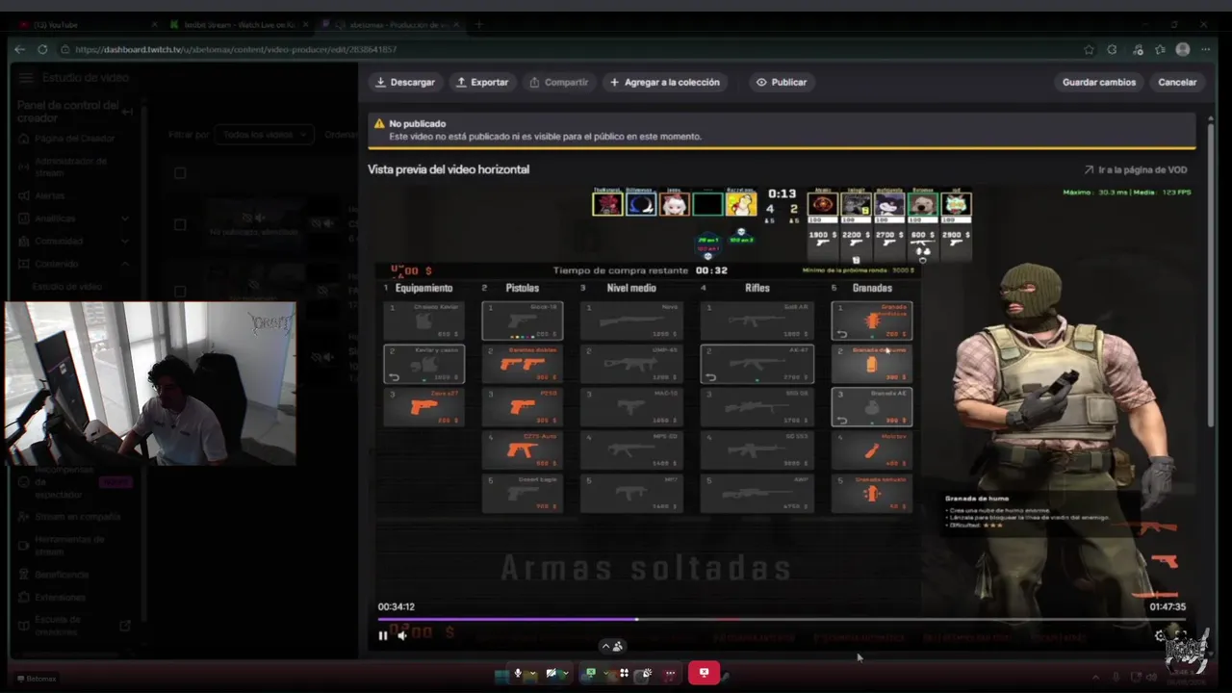1232x693 pixels.
Task: Click the Cancelar button
Action: (x=1177, y=82)
